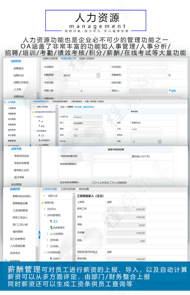Image resolution: width=190 pixels, height=295 pixels.
Task: Click the 计划编号 input field
Action: pos(81,67)
